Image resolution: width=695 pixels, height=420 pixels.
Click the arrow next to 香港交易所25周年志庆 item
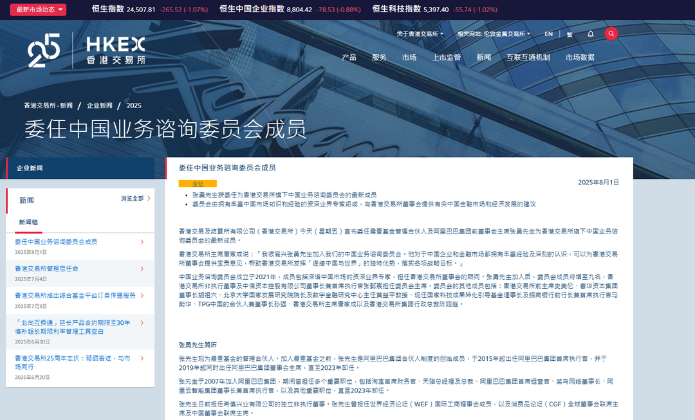[142, 358]
